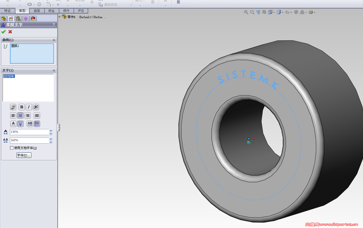Screen dimensions: 363x228
Task: Click the sketch fillet tool icon
Action: pos(48,4)
